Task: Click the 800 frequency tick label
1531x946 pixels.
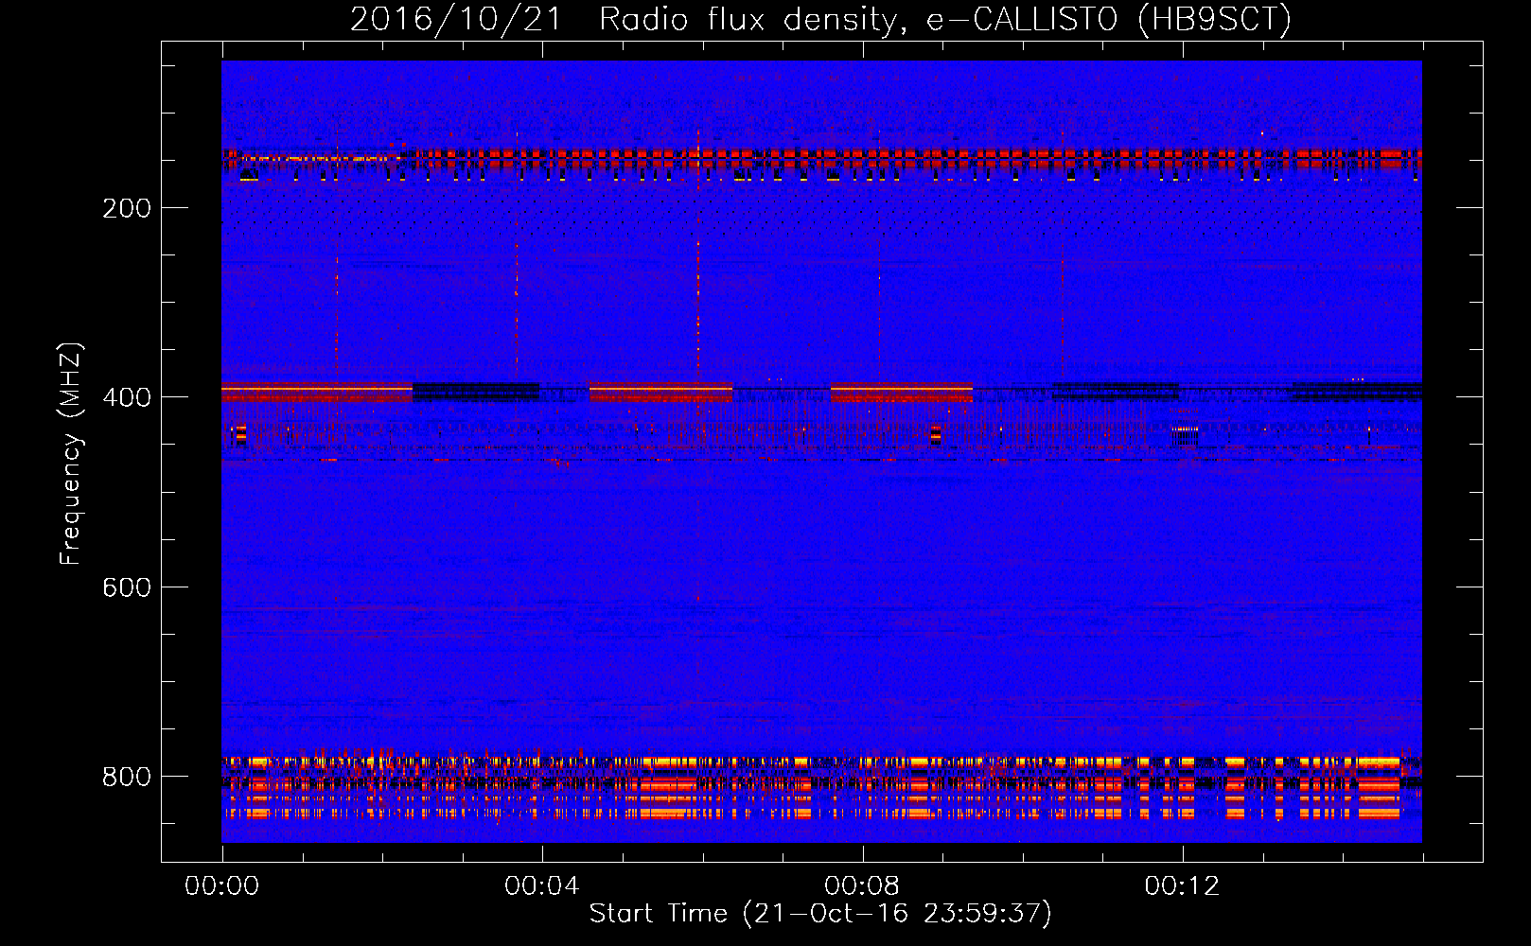Action: click(x=127, y=777)
